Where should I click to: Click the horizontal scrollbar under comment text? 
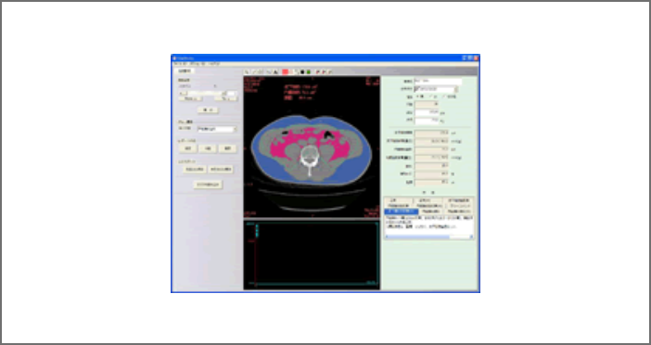click(x=428, y=236)
